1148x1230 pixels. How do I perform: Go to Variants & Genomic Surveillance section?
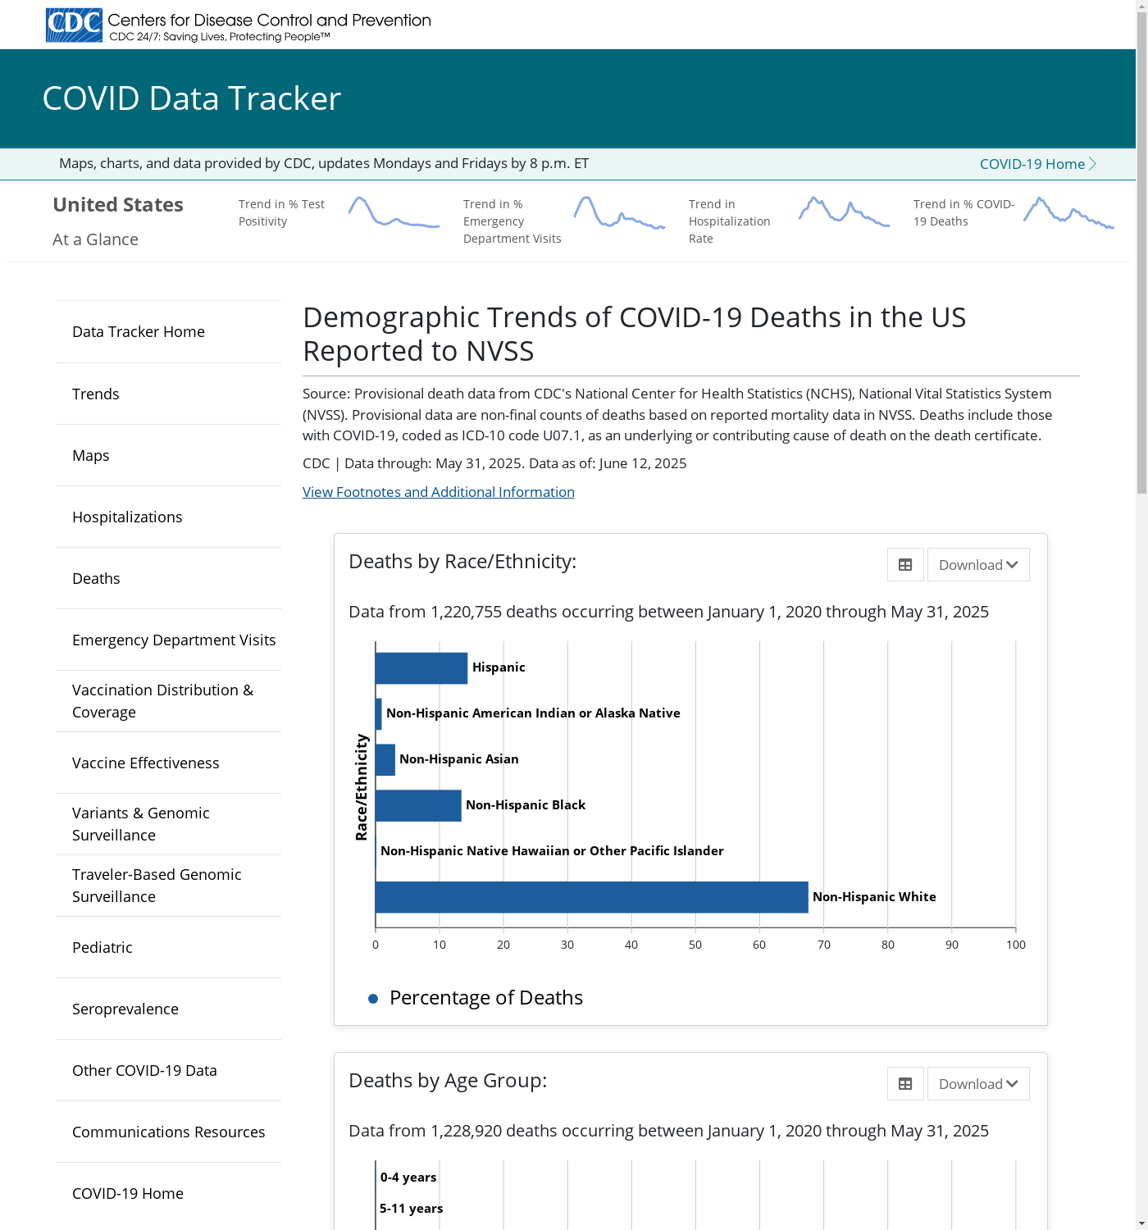(141, 824)
